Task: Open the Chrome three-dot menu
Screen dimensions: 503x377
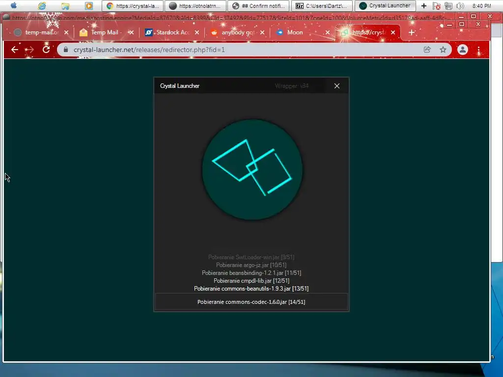Action: coord(478,50)
